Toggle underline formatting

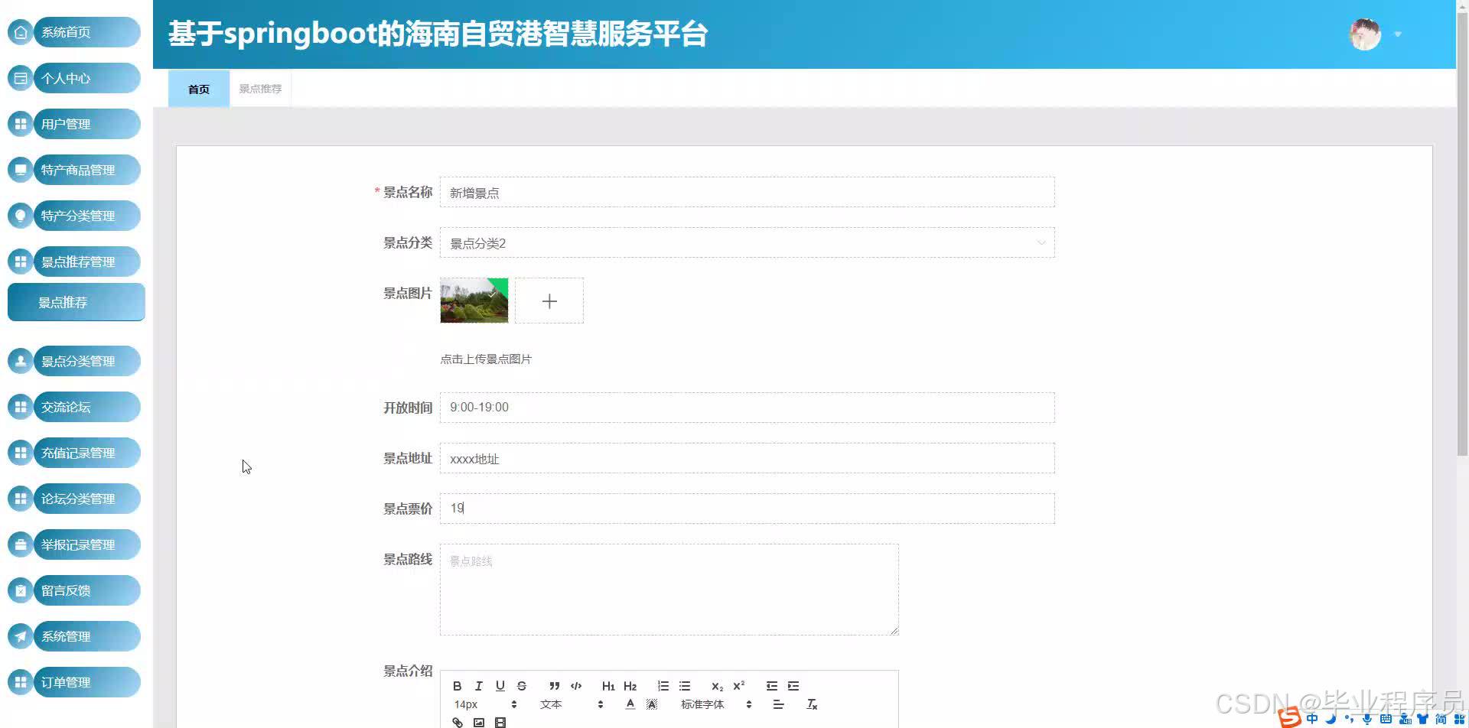(x=500, y=686)
